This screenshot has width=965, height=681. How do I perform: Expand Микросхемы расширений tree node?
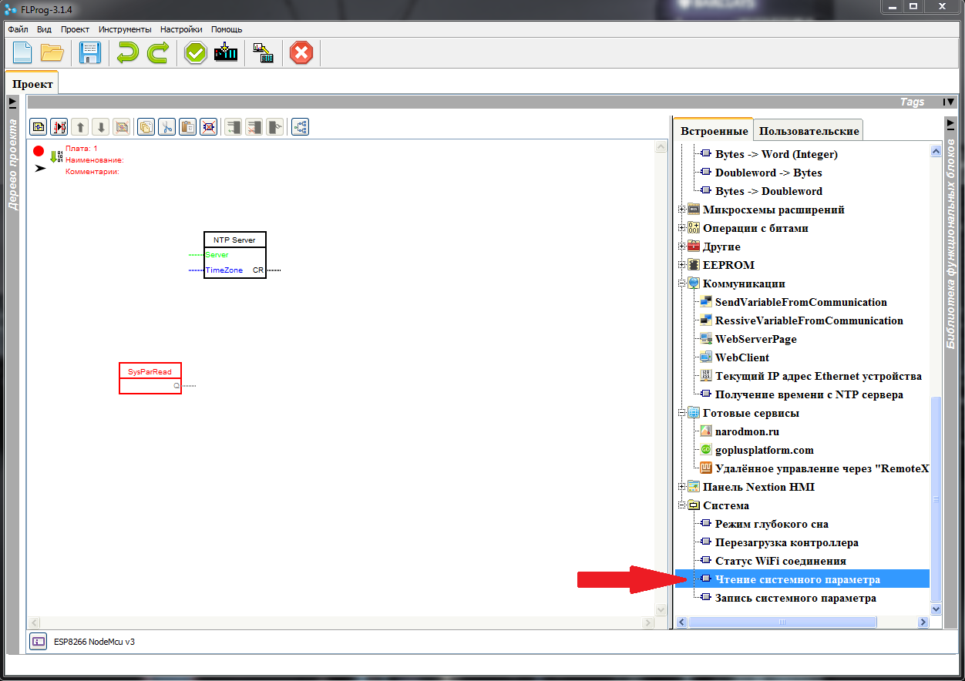coord(681,210)
